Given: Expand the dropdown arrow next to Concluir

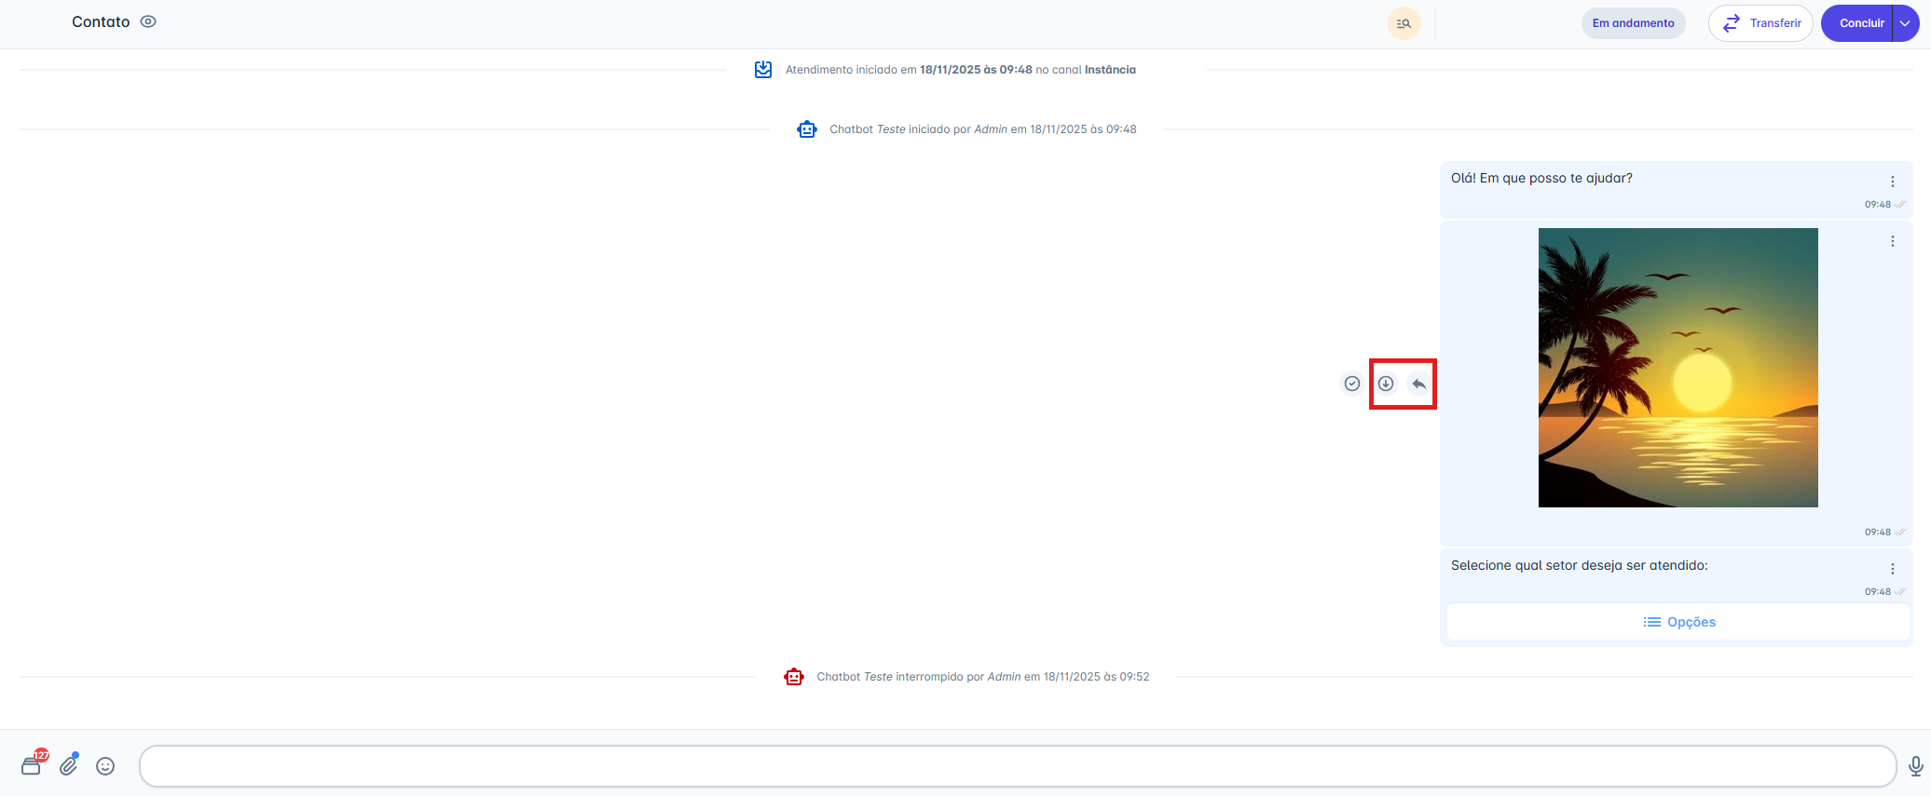Looking at the screenshot, I should pos(1906,23).
